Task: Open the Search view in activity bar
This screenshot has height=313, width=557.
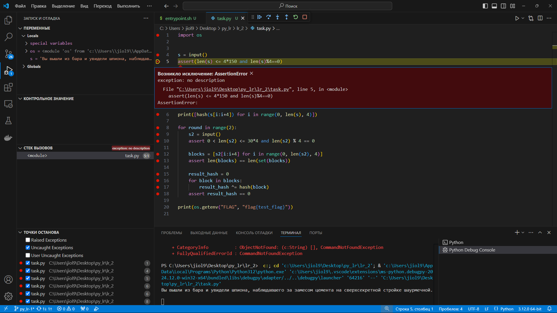Action: (x=8, y=37)
